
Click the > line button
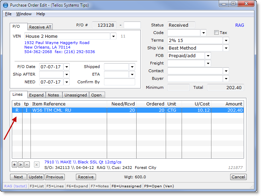[20, 165]
